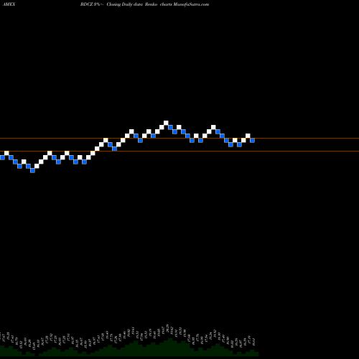Click the upper orange horizontal level line
Screen dimensions: 359x359
click(179, 139)
